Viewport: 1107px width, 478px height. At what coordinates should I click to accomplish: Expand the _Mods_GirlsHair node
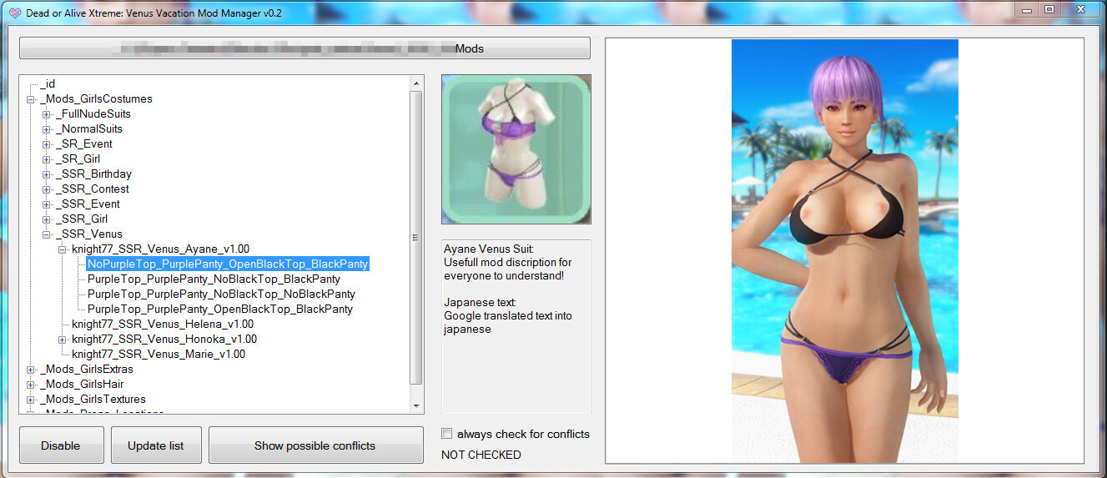coord(32,385)
